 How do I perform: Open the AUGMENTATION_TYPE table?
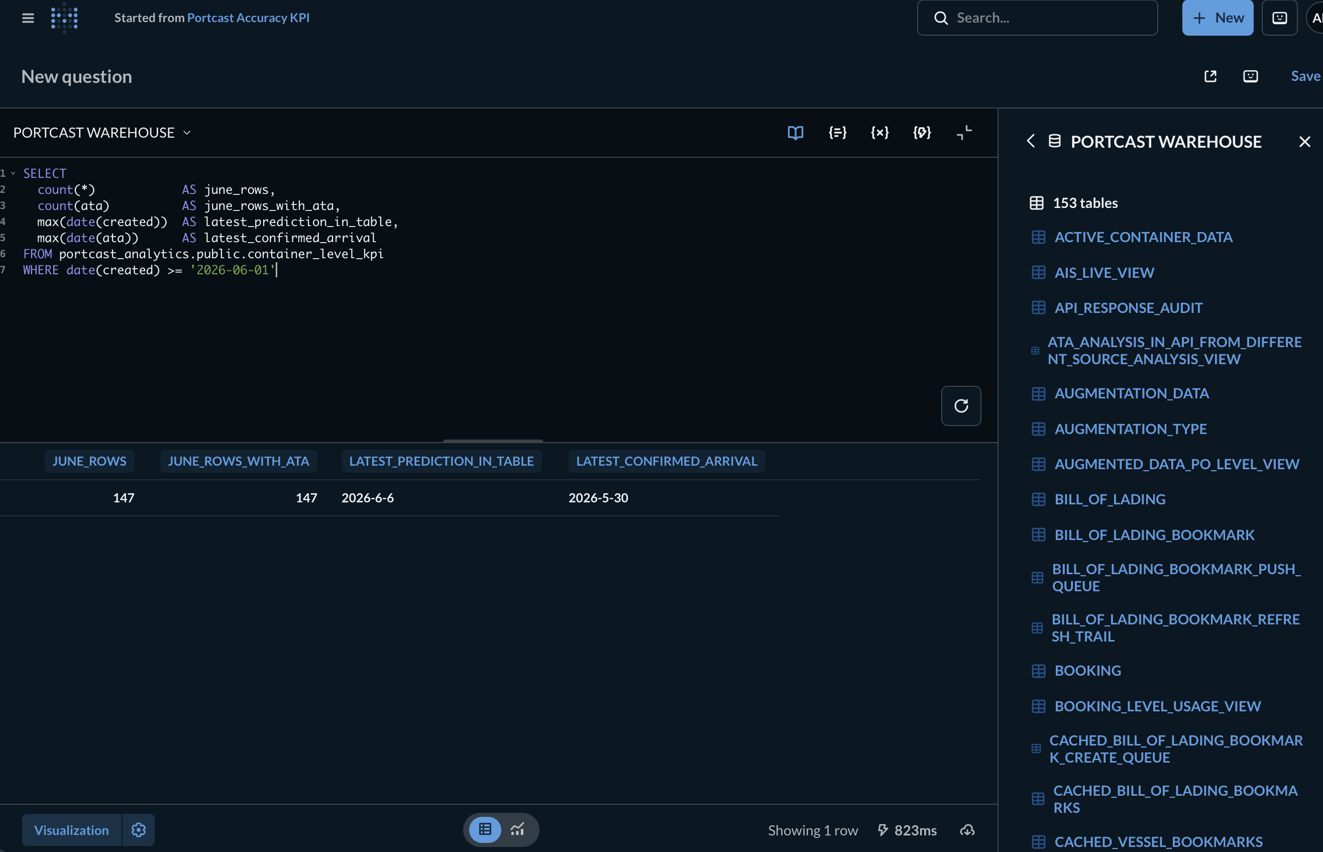tap(1131, 429)
